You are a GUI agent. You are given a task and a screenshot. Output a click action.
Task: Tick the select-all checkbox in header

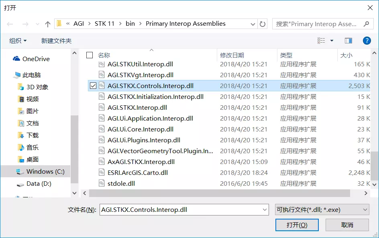pos(90,55)
